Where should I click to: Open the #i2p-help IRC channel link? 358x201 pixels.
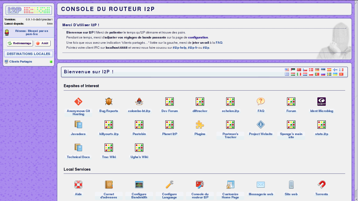point(180,48)
